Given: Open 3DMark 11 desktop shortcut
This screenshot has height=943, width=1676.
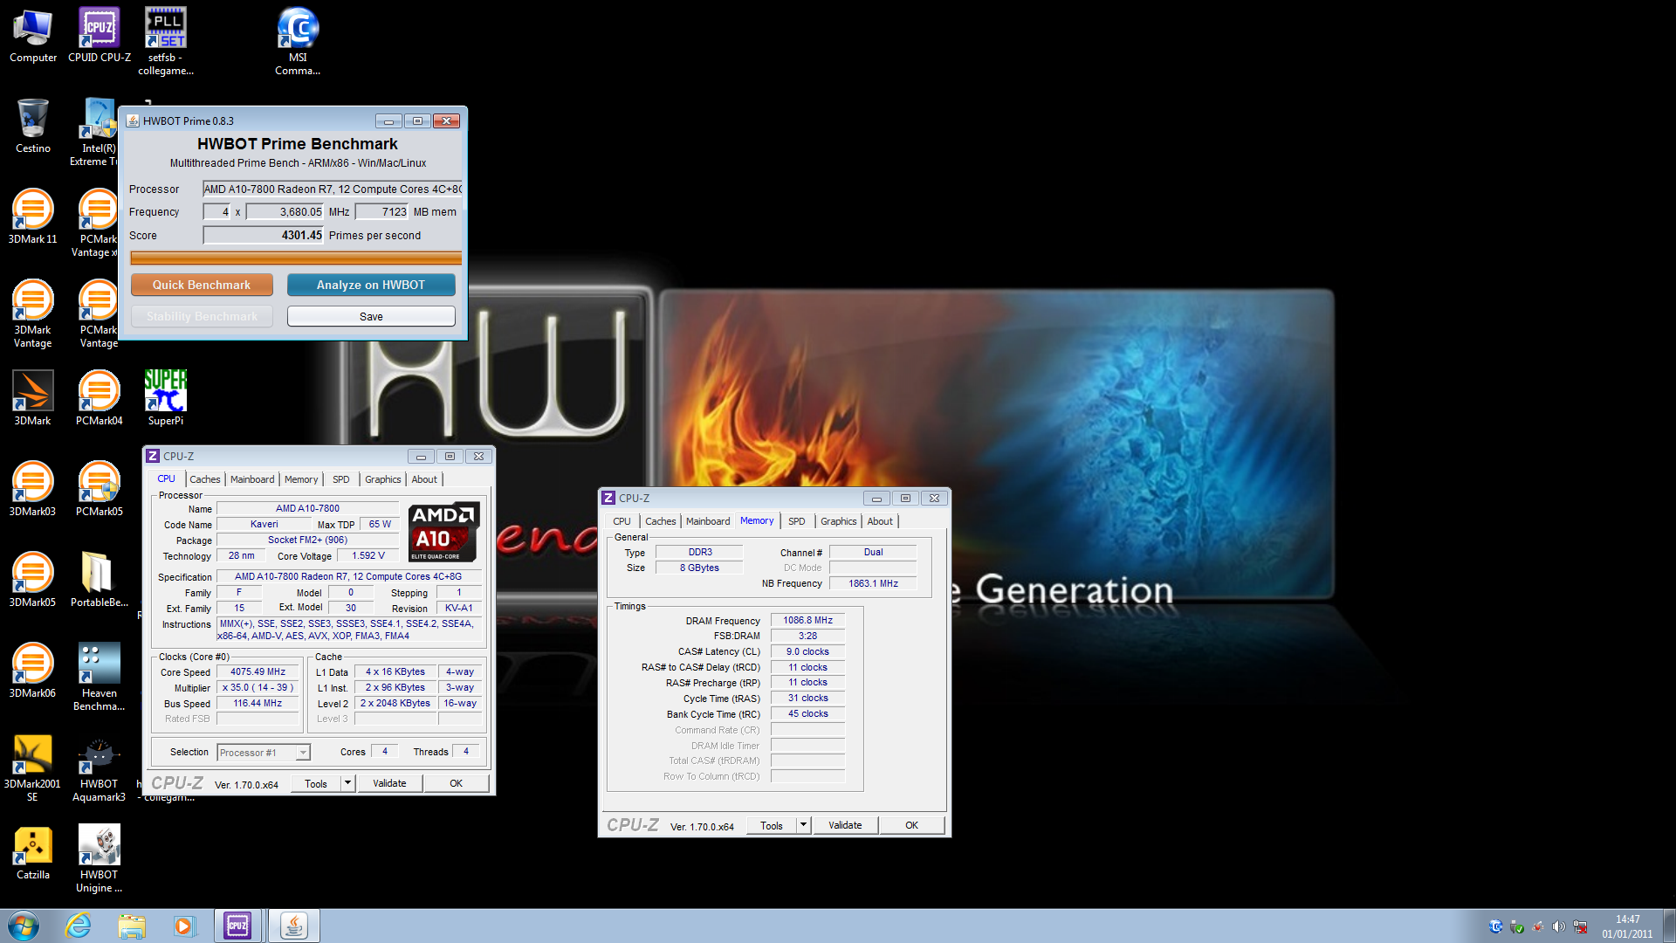Looking at the screenshot, I should pos(33,218).
